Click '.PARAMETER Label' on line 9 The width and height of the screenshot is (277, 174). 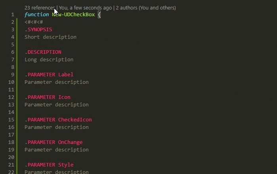pos(49,75)
